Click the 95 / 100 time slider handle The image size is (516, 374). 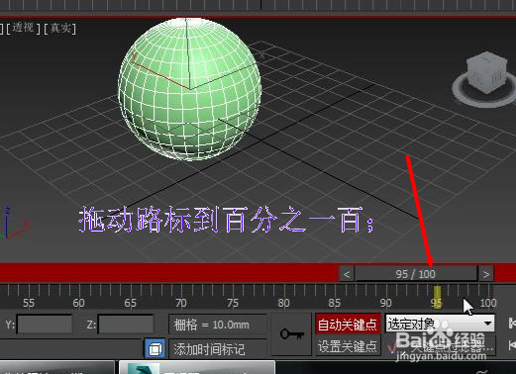(416, 274)
